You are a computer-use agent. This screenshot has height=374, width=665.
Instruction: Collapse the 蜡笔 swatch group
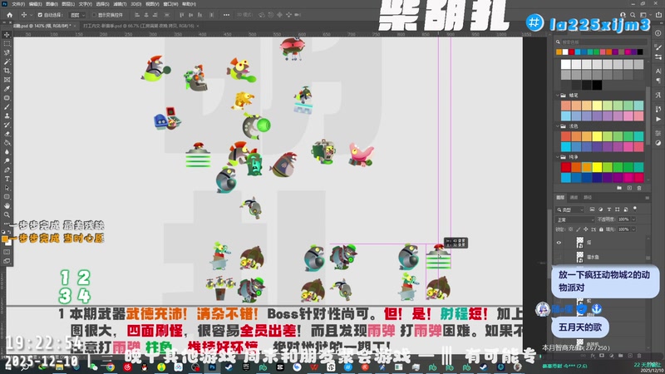pos(557,96)
